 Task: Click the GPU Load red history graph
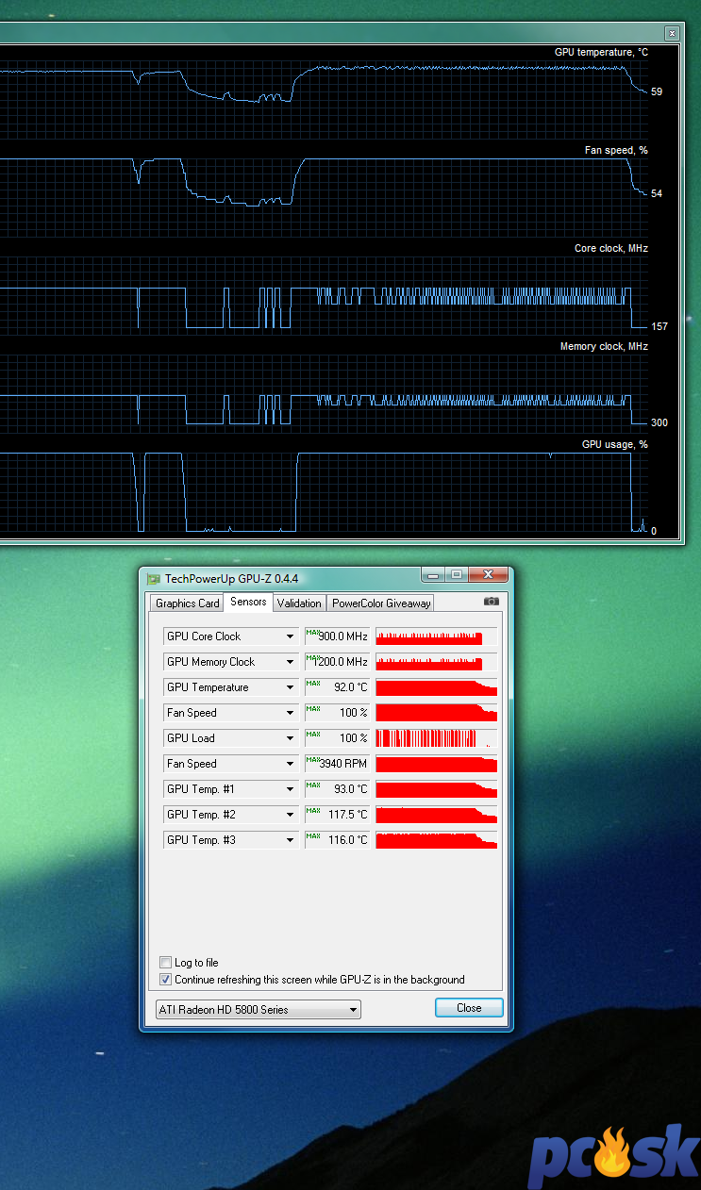coord(436,738)
